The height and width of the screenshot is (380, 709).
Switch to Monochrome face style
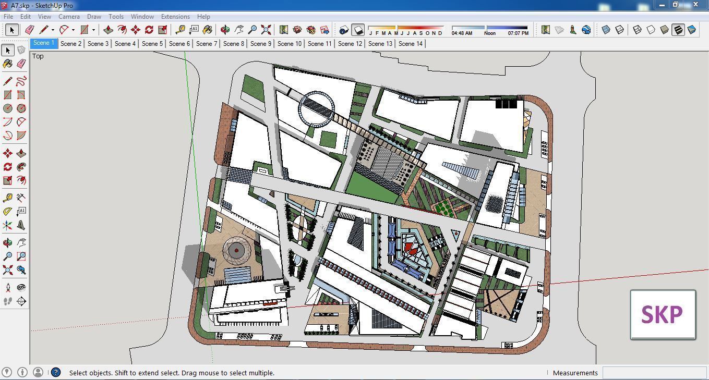point(692,30)
